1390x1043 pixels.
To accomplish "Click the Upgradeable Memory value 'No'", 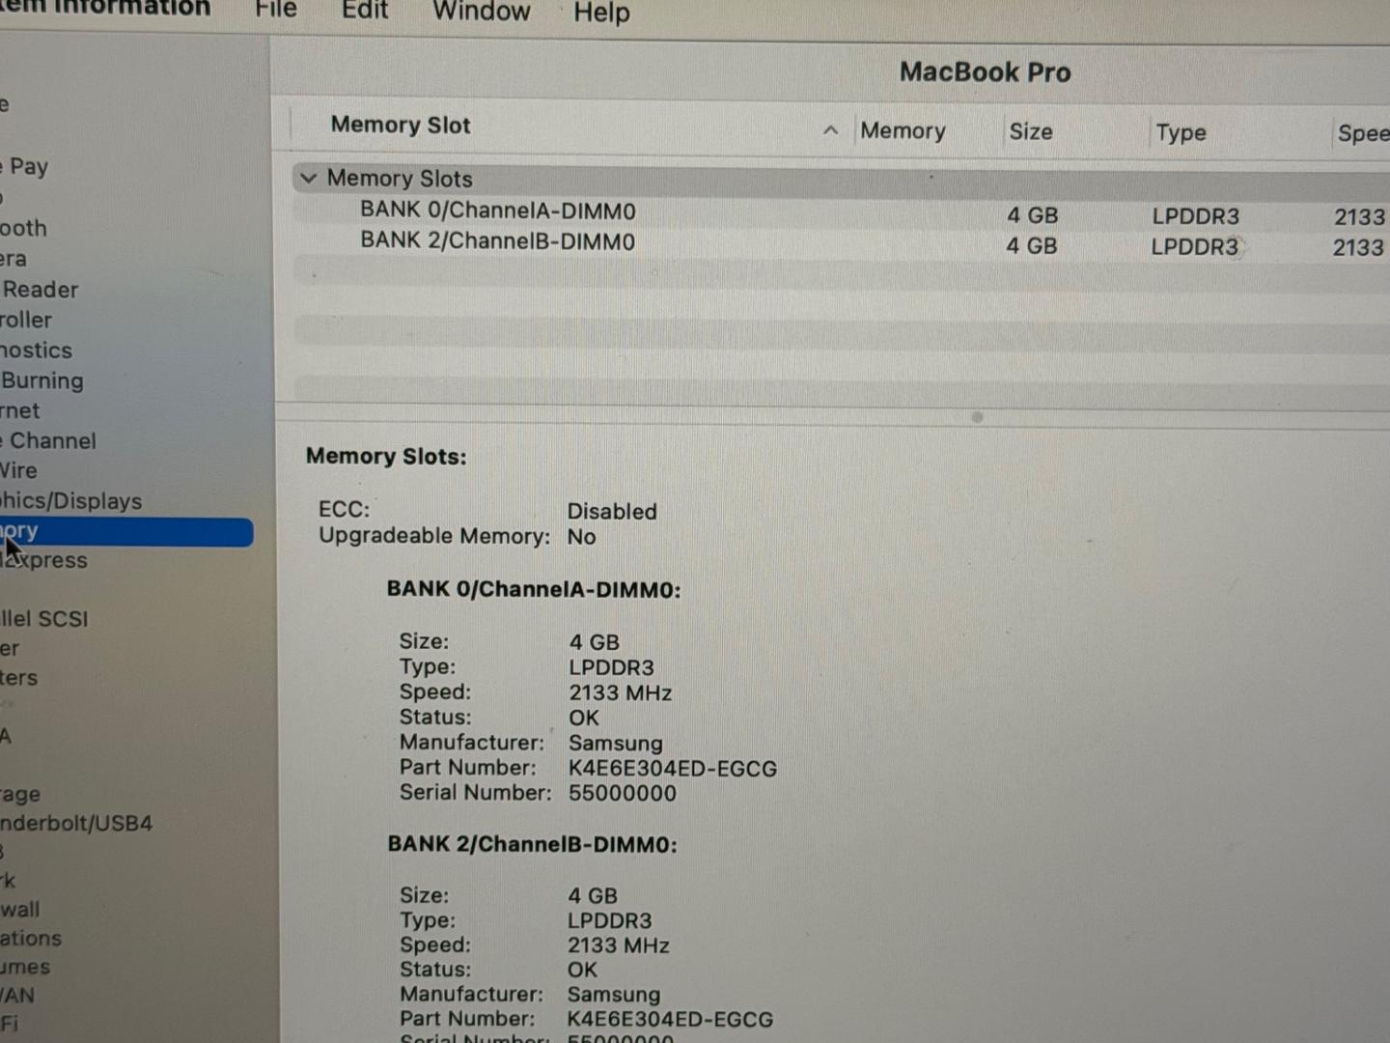I will point(581,536).
